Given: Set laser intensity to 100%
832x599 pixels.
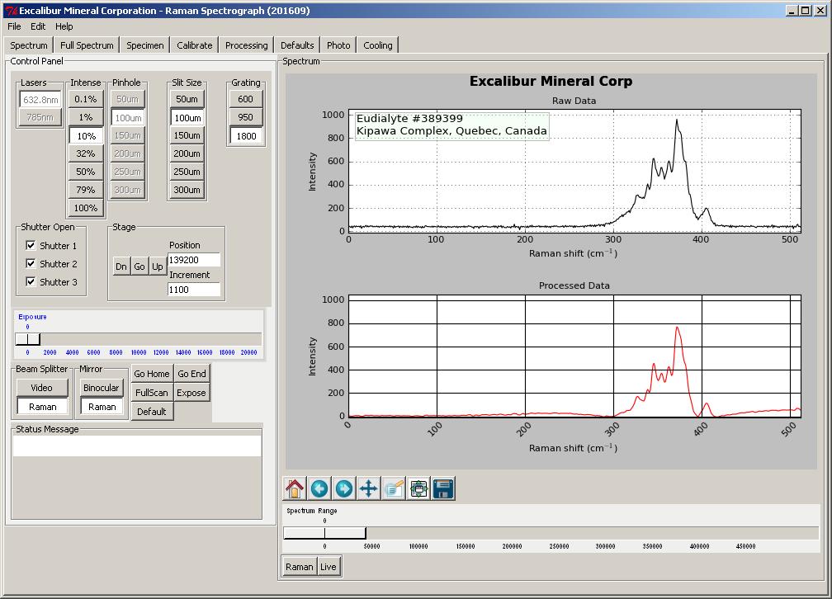Looking at the screenshot, I should click(x=86, y=208).
